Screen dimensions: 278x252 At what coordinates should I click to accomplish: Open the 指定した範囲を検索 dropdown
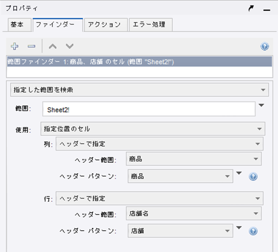point(140,90)
